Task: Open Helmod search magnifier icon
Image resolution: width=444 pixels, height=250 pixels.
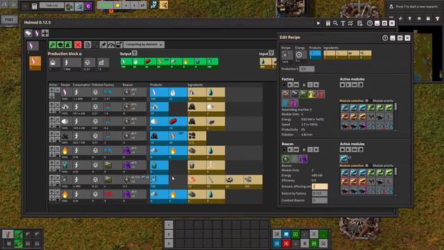Action: [335, 23]
